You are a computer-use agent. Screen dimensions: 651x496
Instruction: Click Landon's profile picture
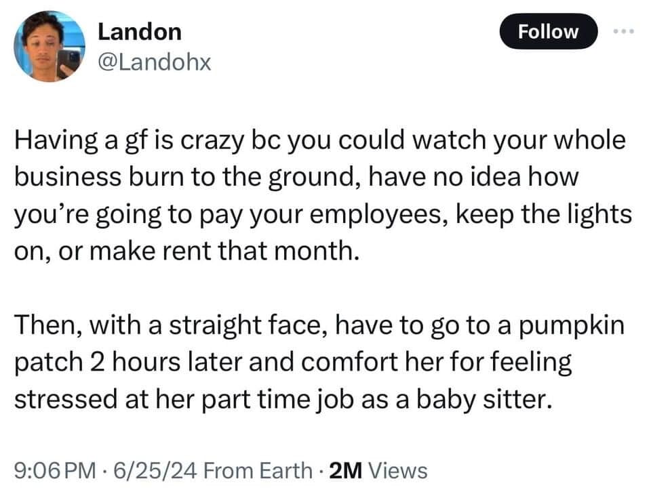point(49,46)
